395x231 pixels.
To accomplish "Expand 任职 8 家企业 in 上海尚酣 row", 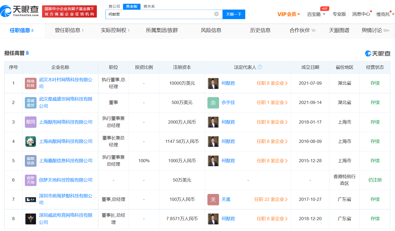I will [272, 141].
